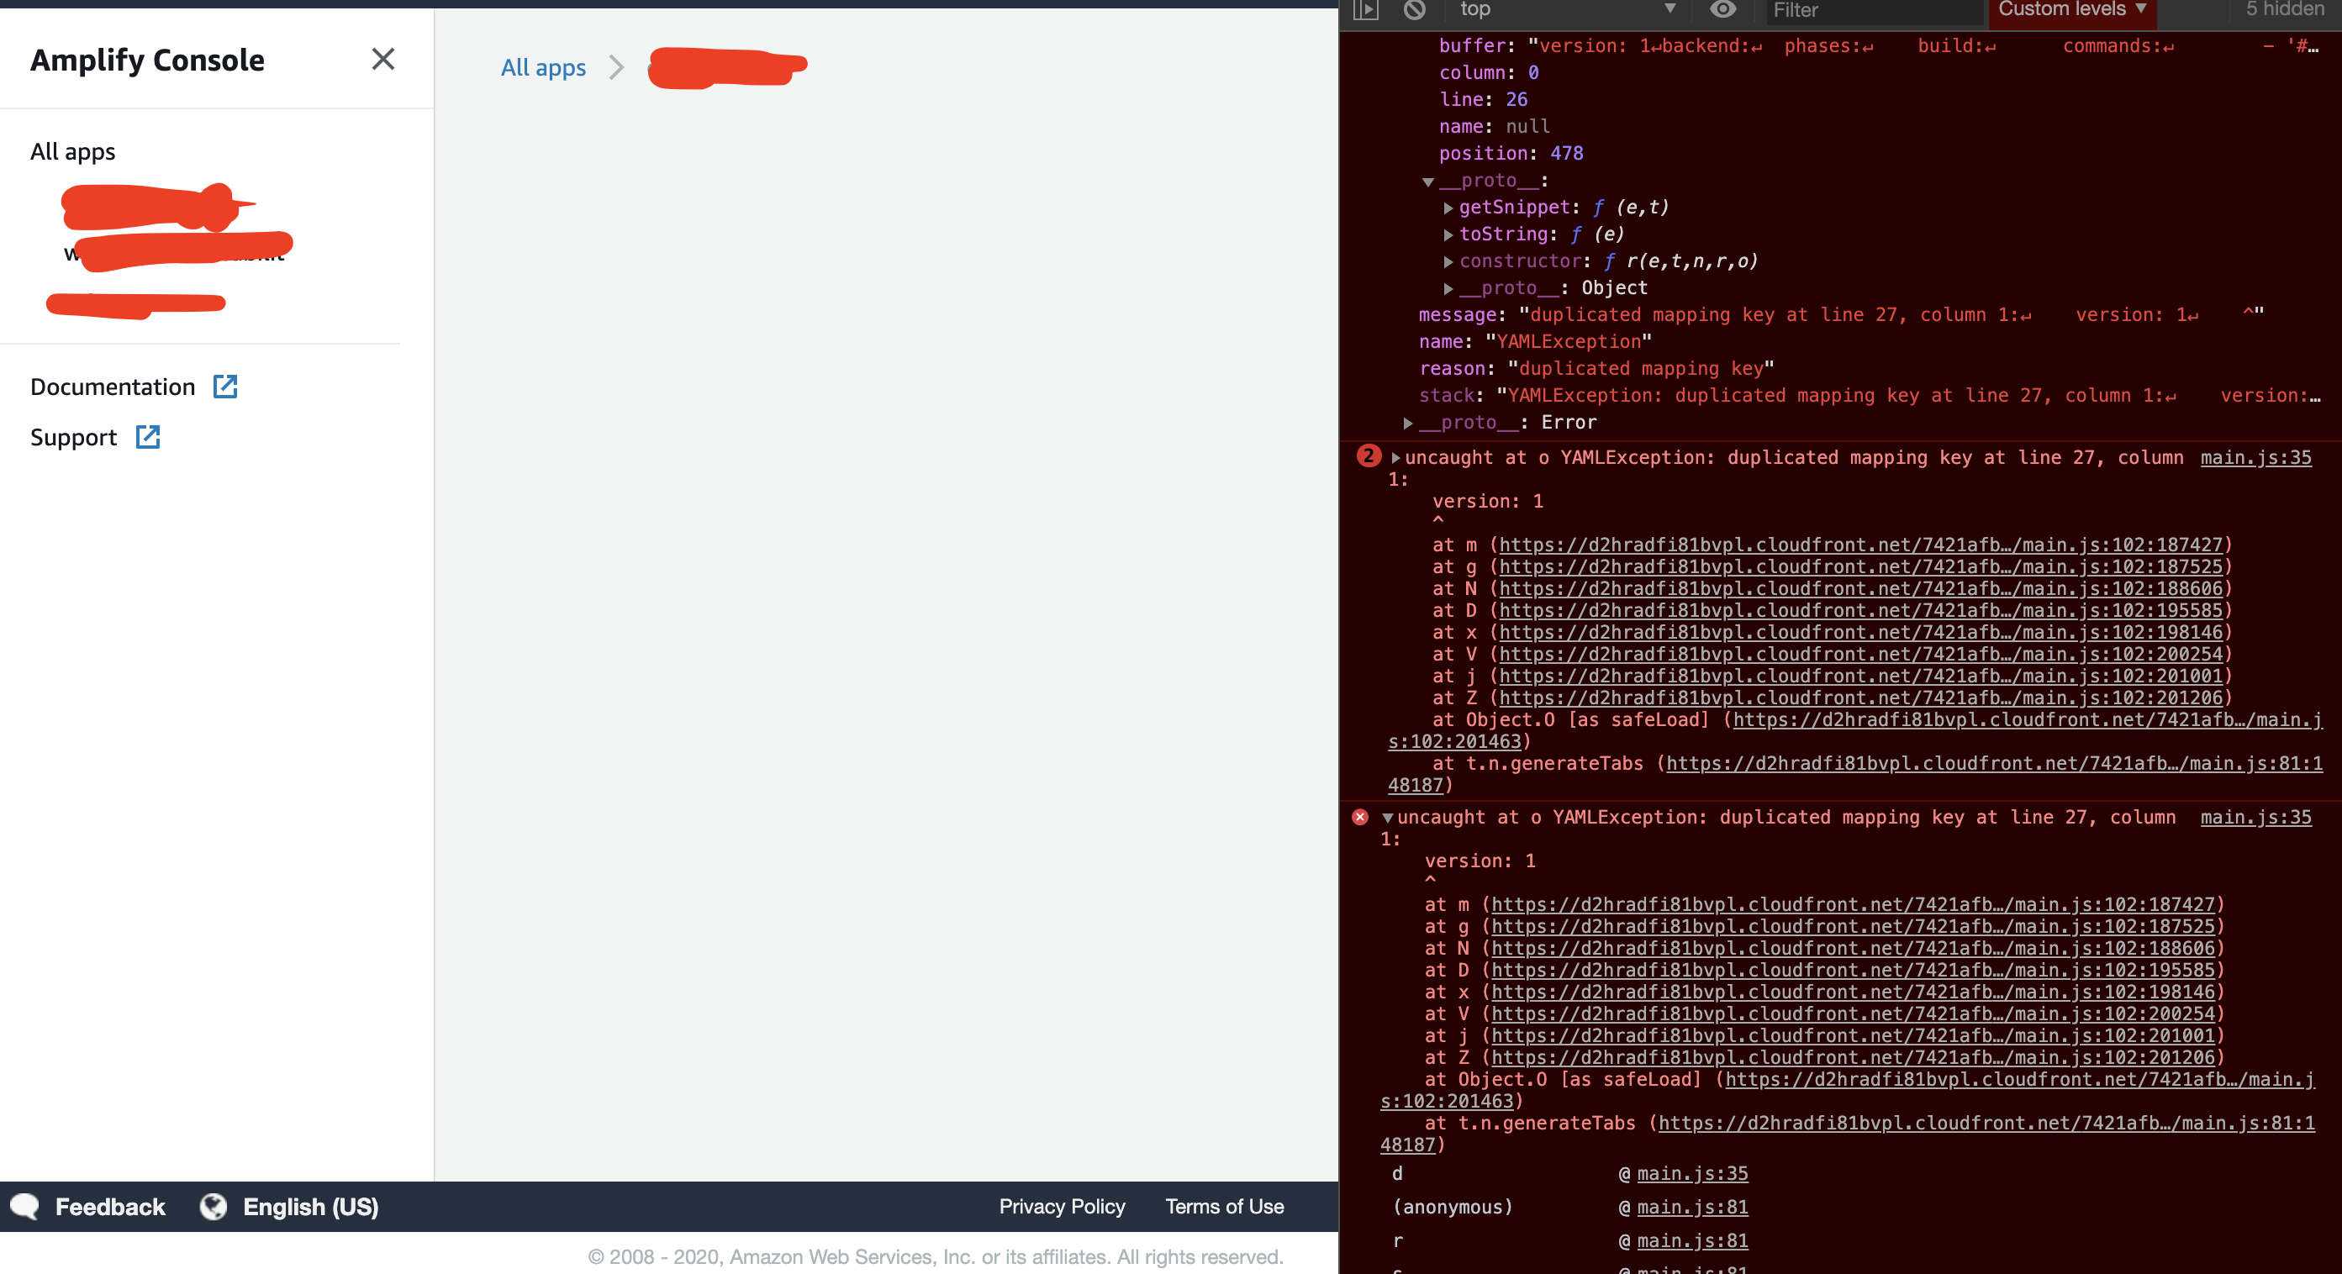Go to All apps breadcrumb
The image size is (2342, 1274).
[544, 67]
